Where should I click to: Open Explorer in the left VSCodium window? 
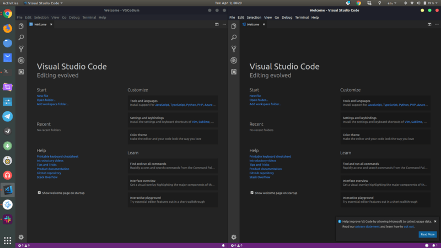click(x=21, y=26)
